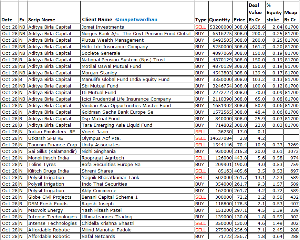300x240 pixels.
Task: Click the Mcap Rs Cr header
Action: pos(291,12)
